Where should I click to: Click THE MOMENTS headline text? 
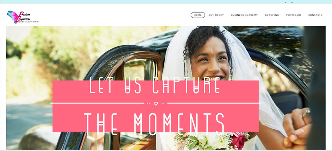(154, 124)
